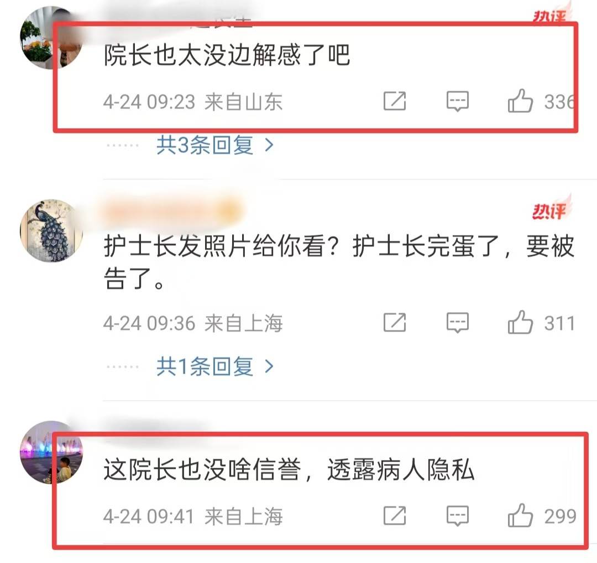Tap the comment 这院长也没啥信誉
The width and height of the screenshot is (597, 563).
click(x=289, y=469)
